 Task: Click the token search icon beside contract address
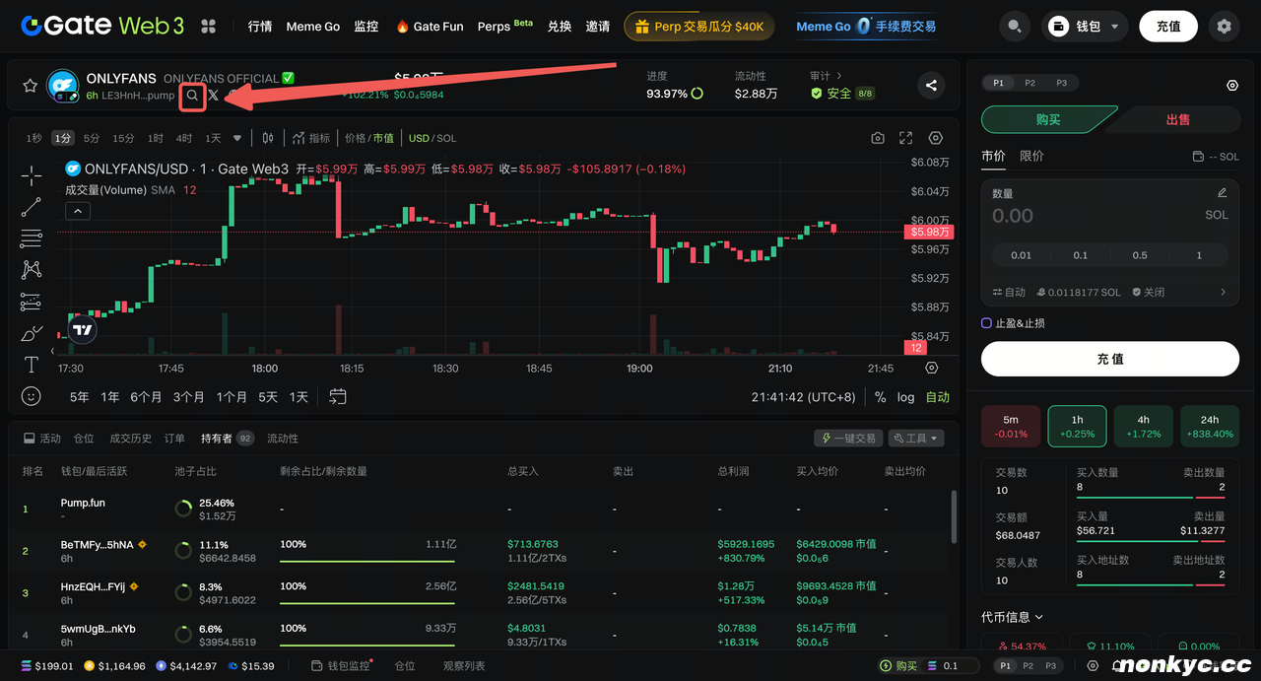192,96
